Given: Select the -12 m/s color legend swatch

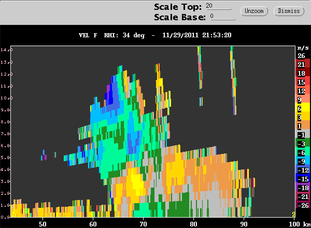Looking at the screenshot, I should (x=303, y=170).
